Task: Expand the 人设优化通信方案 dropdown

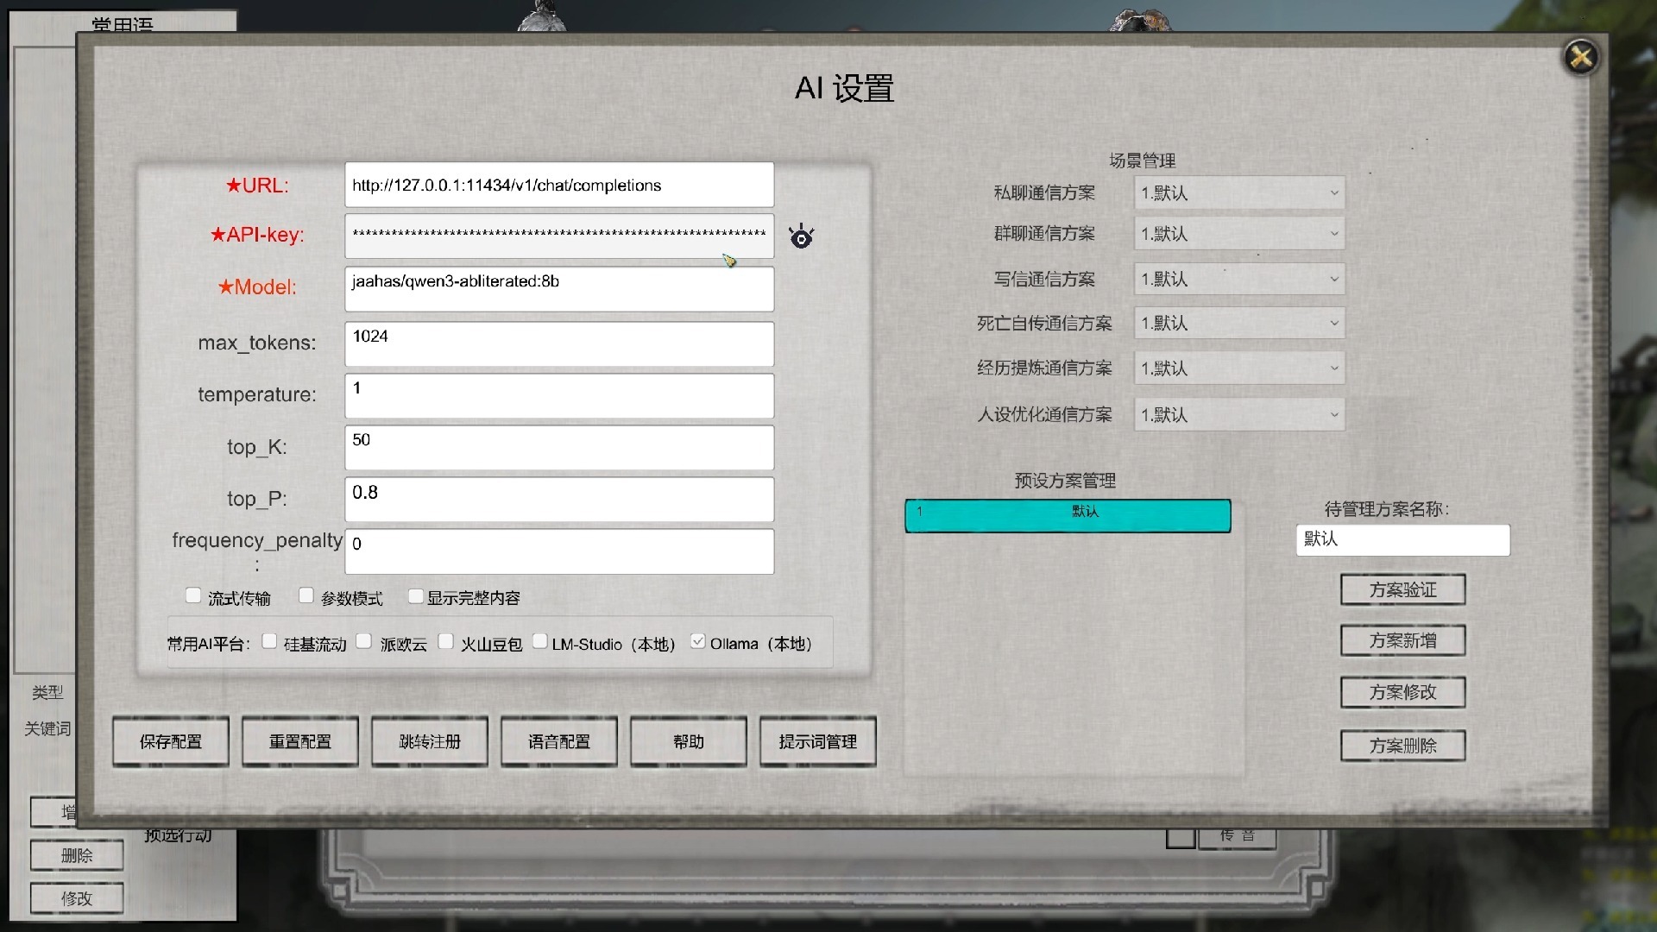Action: [1238, 415]
